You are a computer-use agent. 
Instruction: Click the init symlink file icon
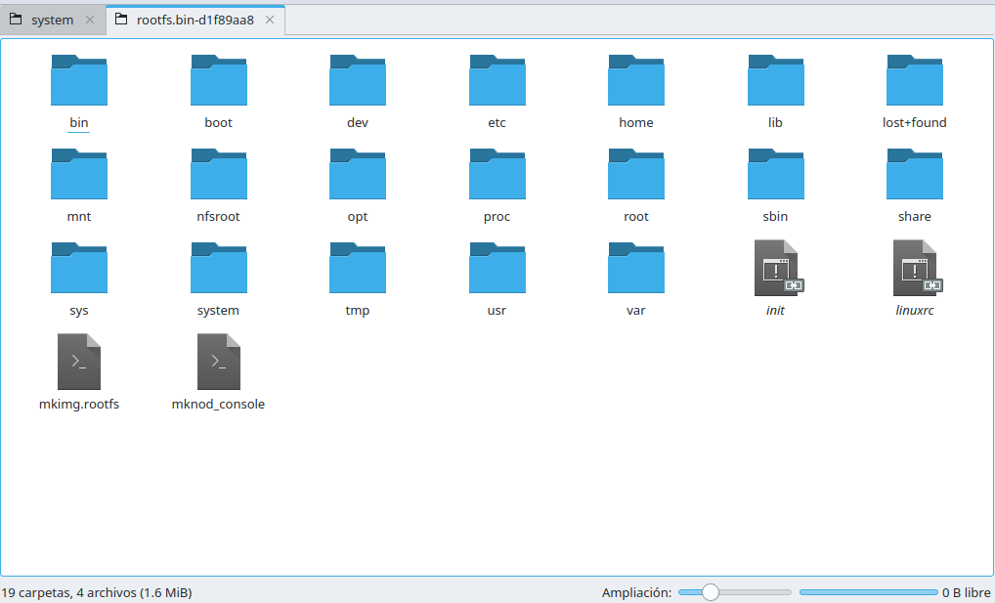[775, 269]
